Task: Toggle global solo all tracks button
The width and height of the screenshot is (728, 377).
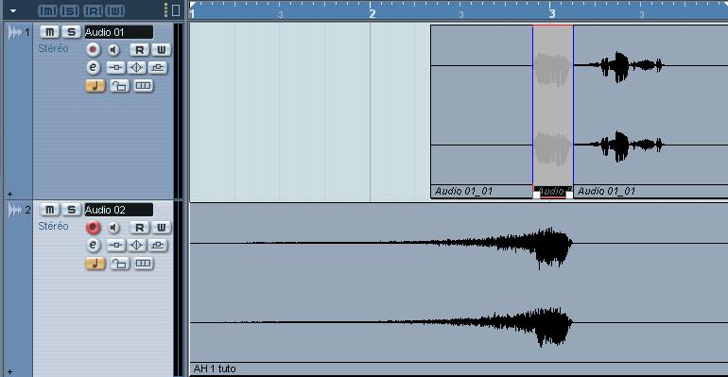Action: 70,10
